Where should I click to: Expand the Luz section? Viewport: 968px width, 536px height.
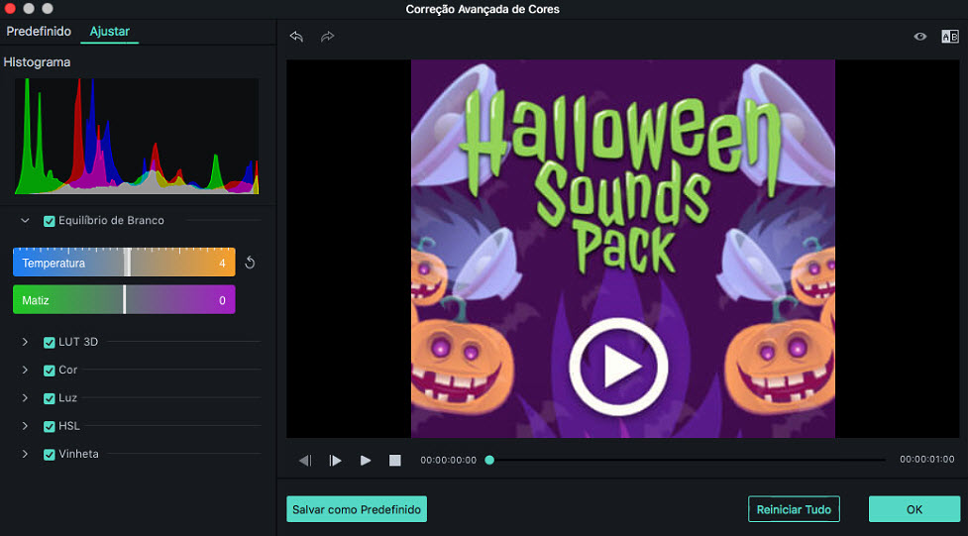(x=25, y=397)
